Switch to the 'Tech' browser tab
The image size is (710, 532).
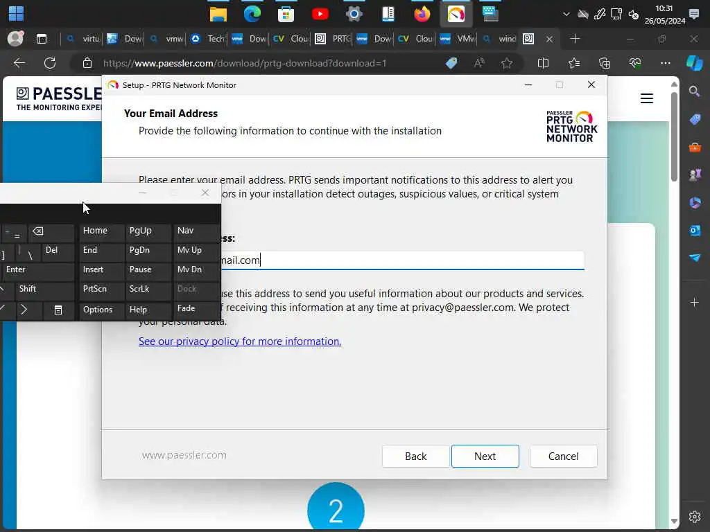[208, 39]
